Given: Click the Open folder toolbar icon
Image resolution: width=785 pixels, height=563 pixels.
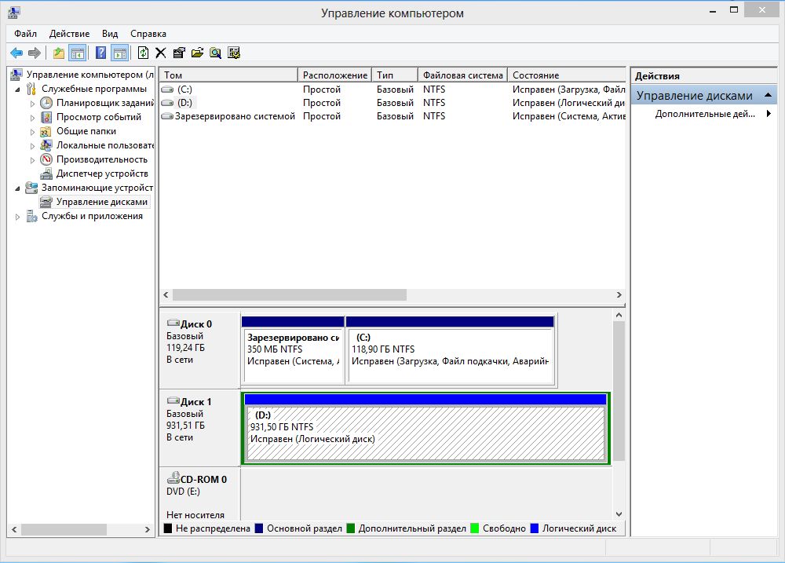Looking at the screenshot, I should [x=197, y=53].
